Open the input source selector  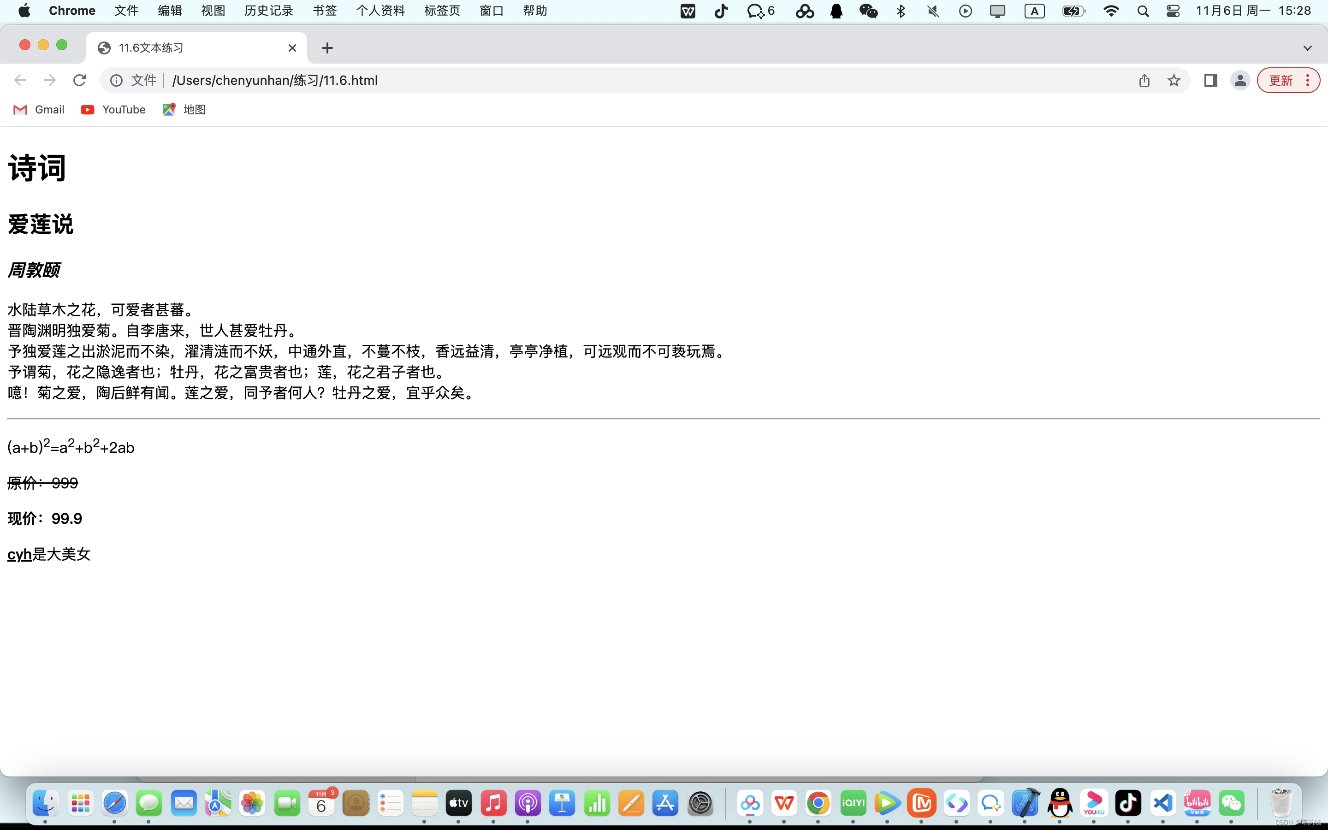(1034, 11)
